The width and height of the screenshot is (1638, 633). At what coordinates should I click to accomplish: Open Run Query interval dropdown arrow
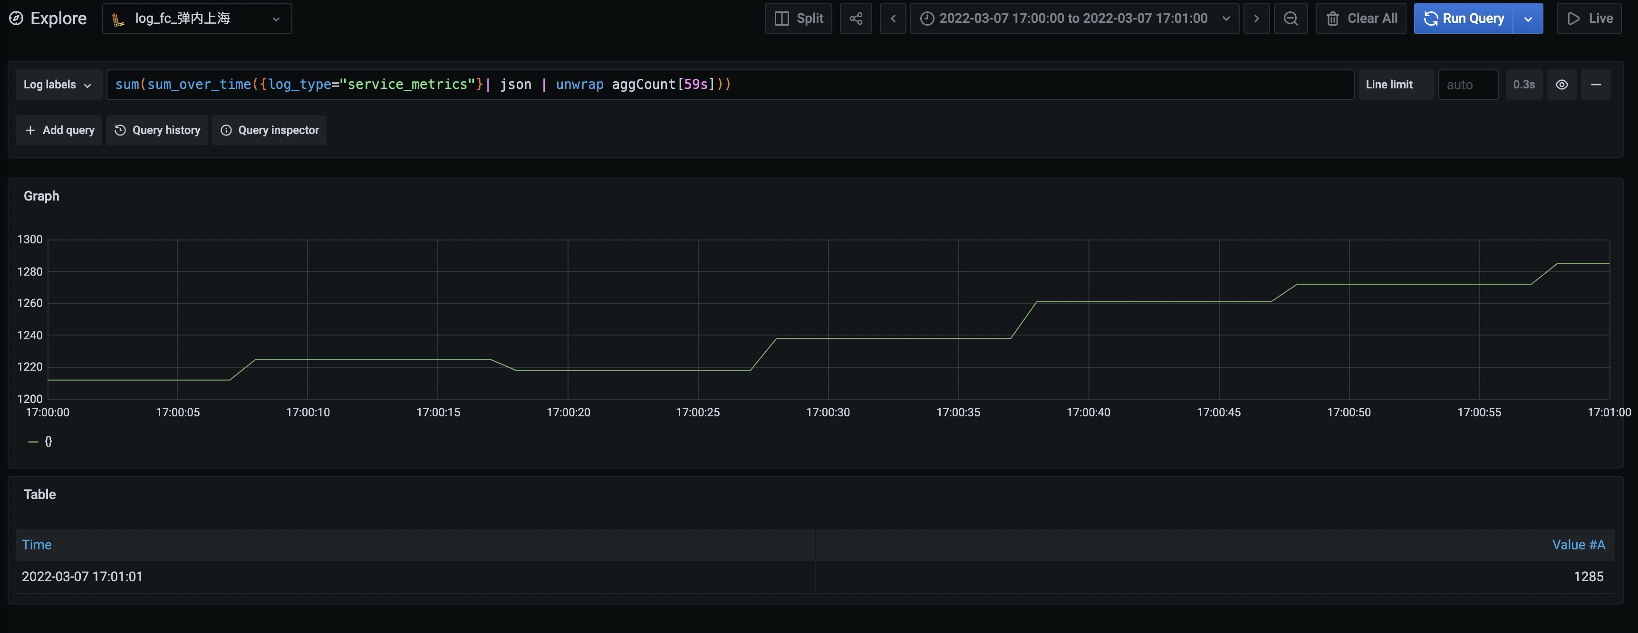(1528, 19)
